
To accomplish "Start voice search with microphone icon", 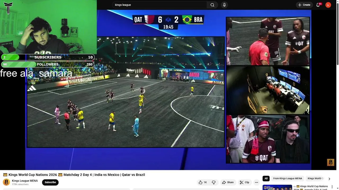I will click(x=224, y=5).
